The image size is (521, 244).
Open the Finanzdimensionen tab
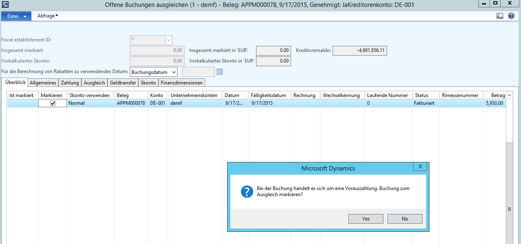182,83
